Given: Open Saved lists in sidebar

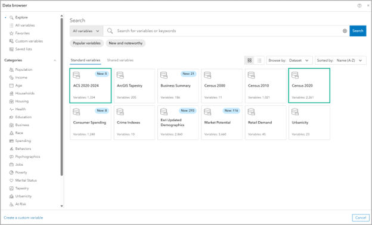Looking at the screenshot, I should (x=20, y=49).
